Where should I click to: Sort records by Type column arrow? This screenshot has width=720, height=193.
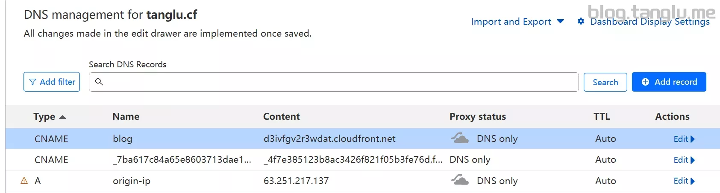(62, 117)
